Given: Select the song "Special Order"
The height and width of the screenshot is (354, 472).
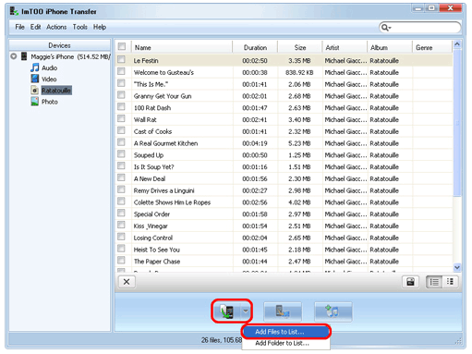Looking at the screenshot, I should [x=151, y=214].
